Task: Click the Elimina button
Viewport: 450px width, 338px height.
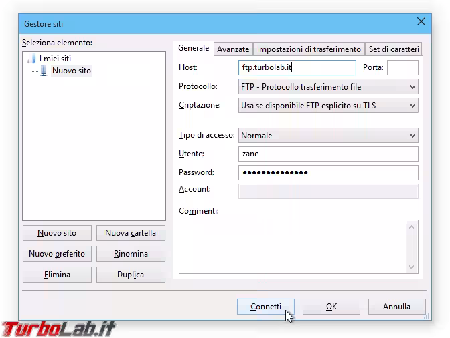Action: (57, 275)
